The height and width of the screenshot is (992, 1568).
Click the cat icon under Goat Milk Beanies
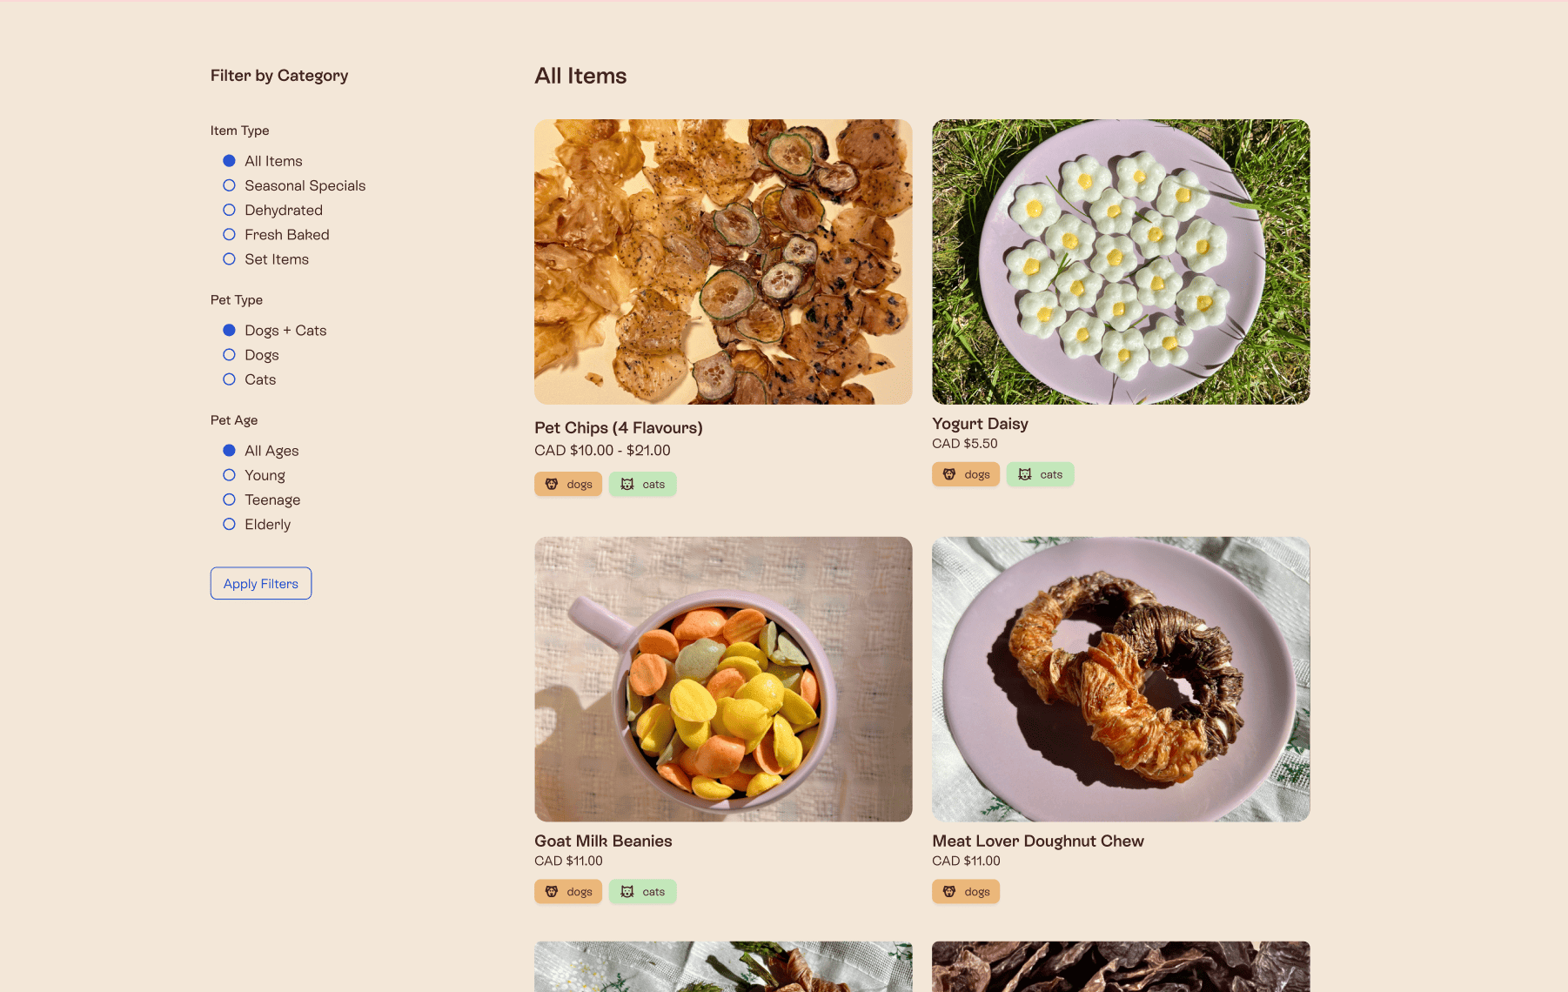click(627, 891)
